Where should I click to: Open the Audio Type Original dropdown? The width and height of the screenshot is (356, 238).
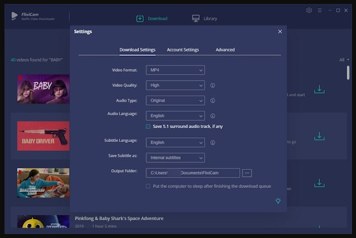175,101
